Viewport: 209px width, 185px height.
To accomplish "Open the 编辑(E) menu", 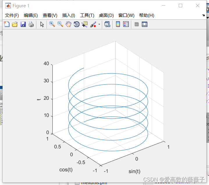I will click(x=31, y=15).
